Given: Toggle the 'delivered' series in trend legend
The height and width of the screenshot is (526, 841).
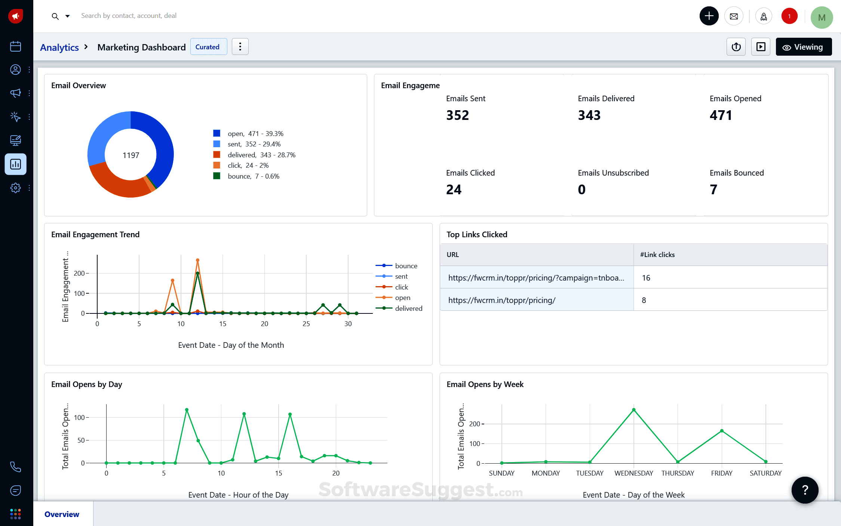Looking at the screenshot, I should pos(408,309).
